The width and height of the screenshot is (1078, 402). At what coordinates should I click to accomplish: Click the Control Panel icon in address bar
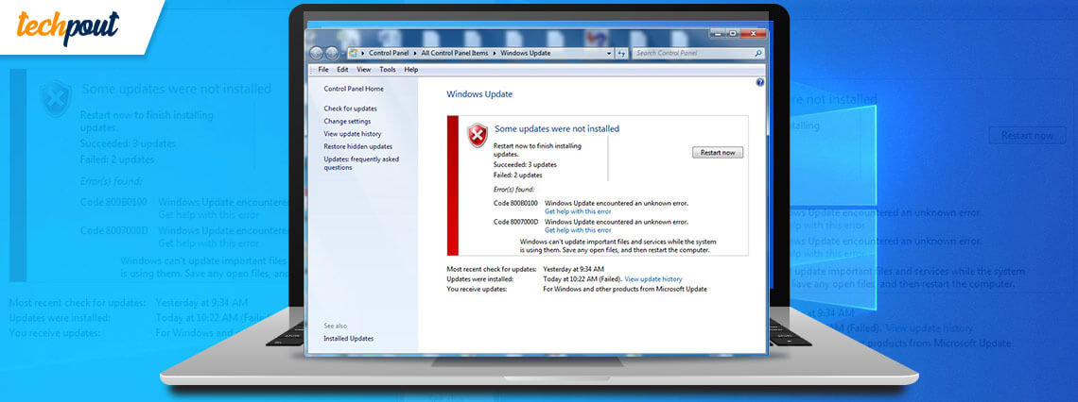[354, 53]
